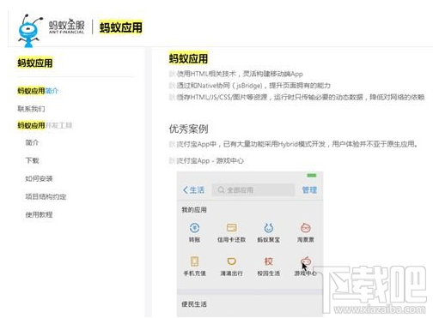Select 使用教程 in the sidebar
Viewport: 433px width, 318px height.
[x=39, y=214]
